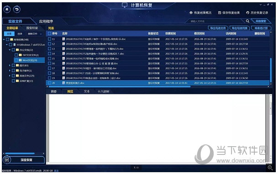Click the doc file icon in row 18
The height and width of the screenshot is (174, 279).
coord(63,73)
